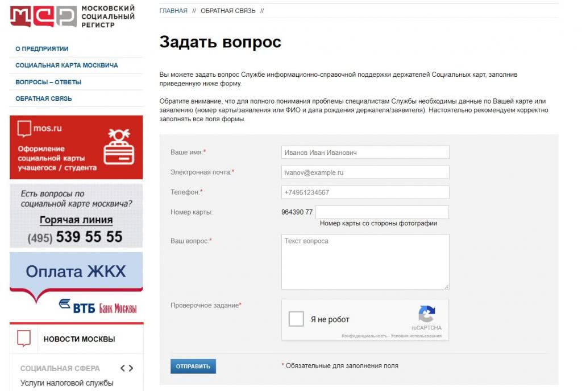The width and height of the screenshot is (582, 391).
Task: Click the "Текст вопроса" text area
Action: 365,262
